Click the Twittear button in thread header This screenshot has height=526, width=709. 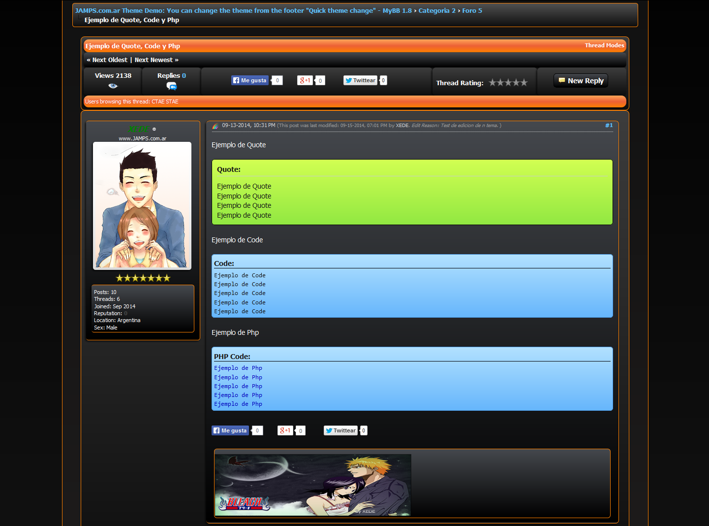360,80
